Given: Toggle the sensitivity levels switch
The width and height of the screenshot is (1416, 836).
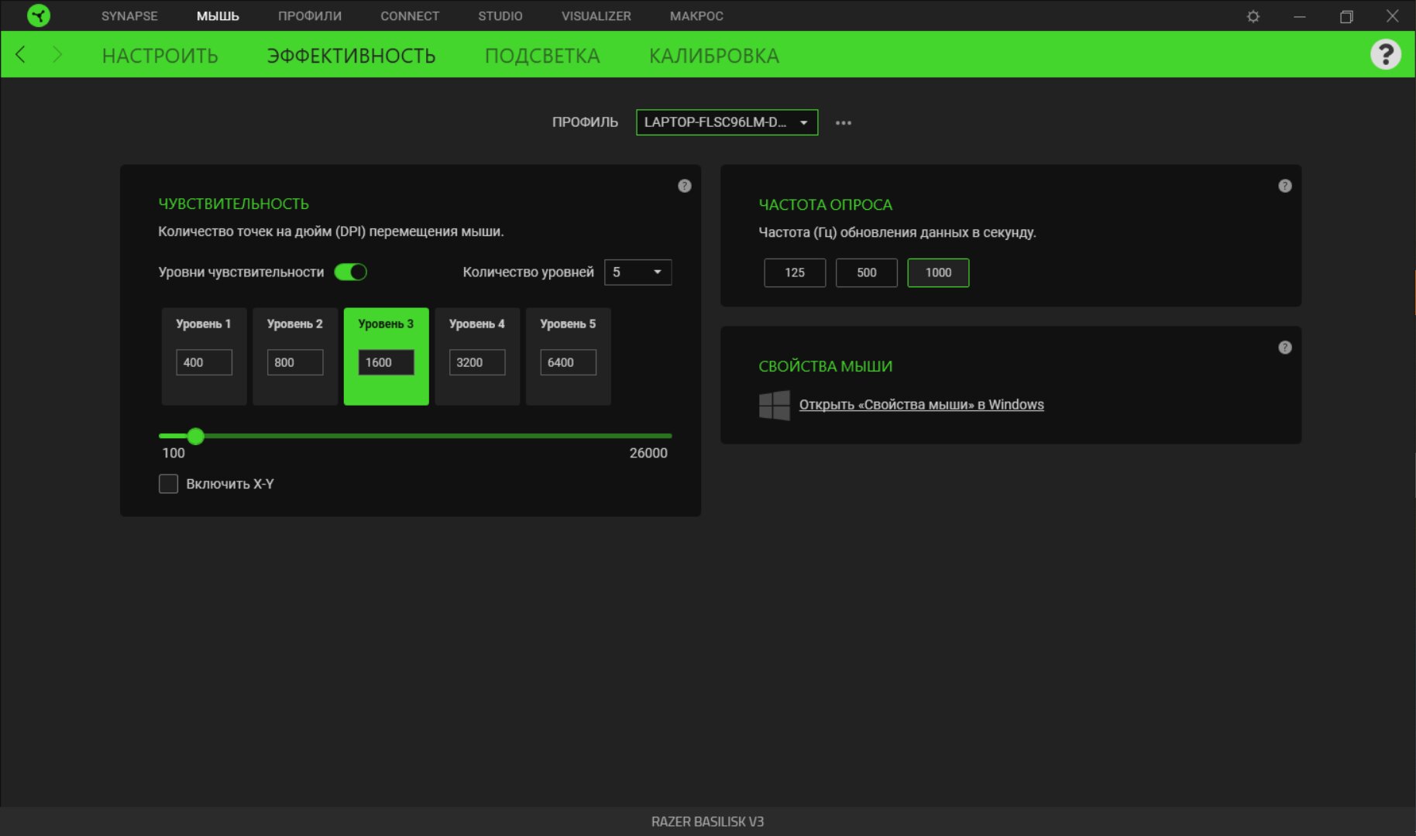Looking at the screenshot, I should click(x=350, y=272).
